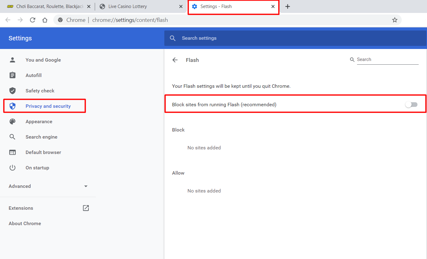Click the browser forward arrow
Screen dimensions: 427x259
[20, 20]
